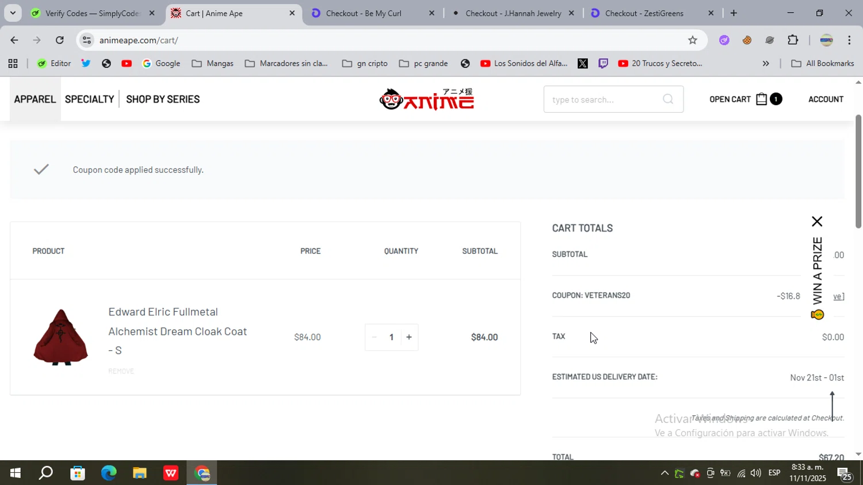Open Los Sonidos del Alfa bookmark
Screen dimensions: 863x485
point(524,64)
